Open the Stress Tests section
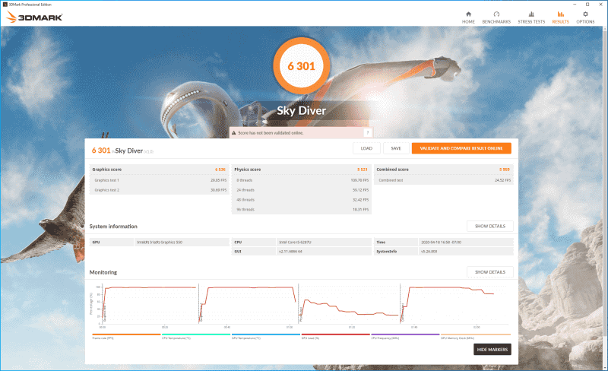Image resolution: width=608 pixels, height=371 pixels. [x=531, y=17]
